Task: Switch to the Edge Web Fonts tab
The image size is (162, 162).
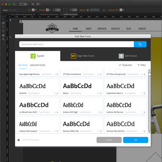Action: (x=83, y=56)
